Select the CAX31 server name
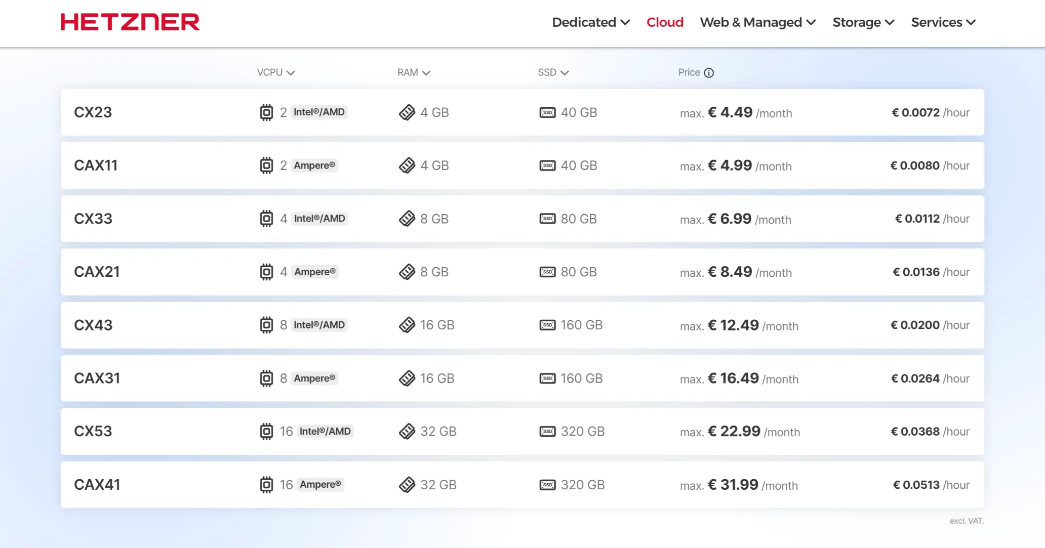 (x=97, y=378)
